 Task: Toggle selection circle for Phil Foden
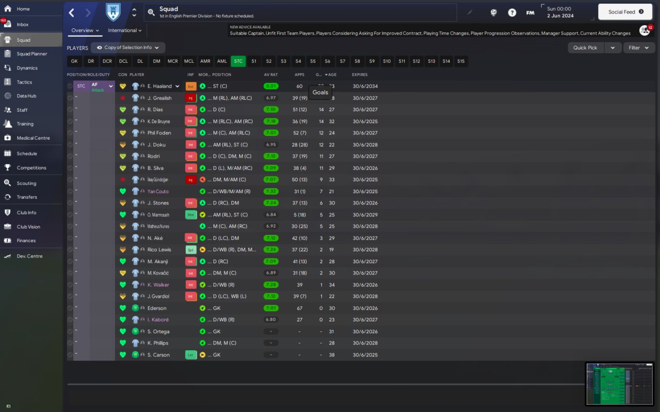pos(70,133)
